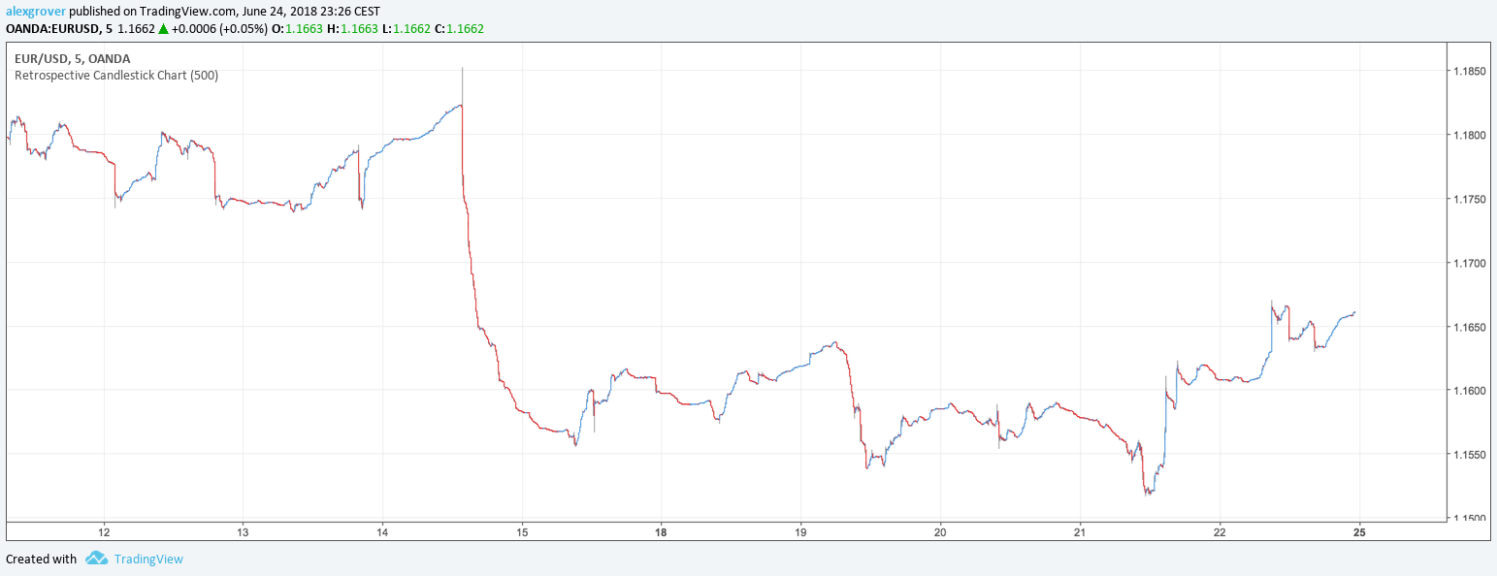The image size is (1497, 576).
Task: Click date label 21 on time axis
Action: (1080, 531)
